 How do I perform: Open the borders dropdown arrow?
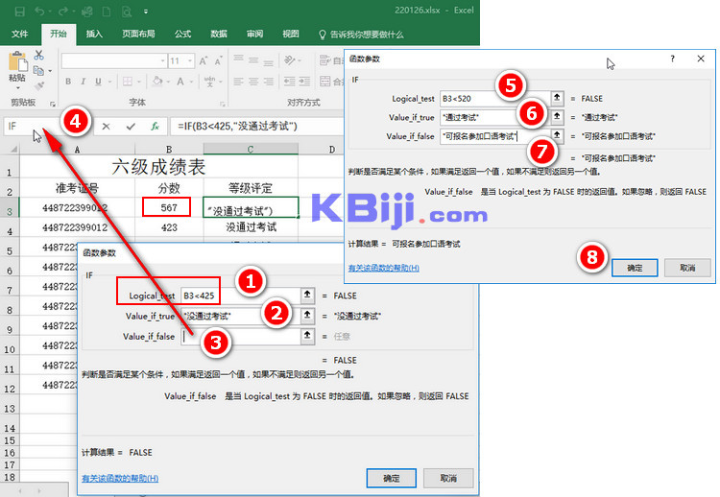click(138, 82)
